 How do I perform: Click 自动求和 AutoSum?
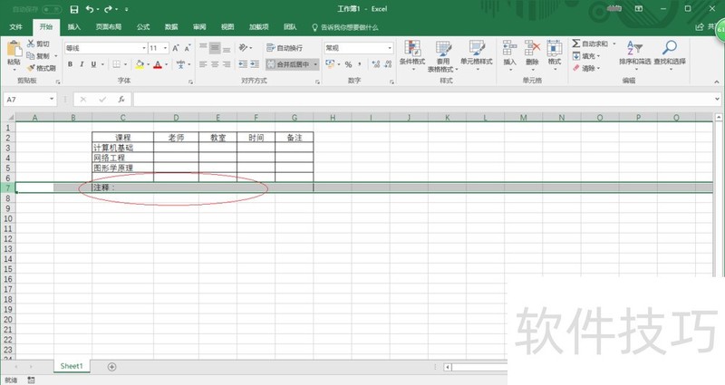(x=590, y=43)
